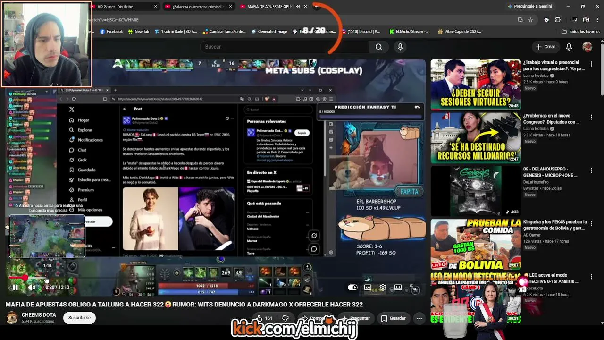Mute audio on the MAFIA DE APUEST4S tab

(298, 7)
